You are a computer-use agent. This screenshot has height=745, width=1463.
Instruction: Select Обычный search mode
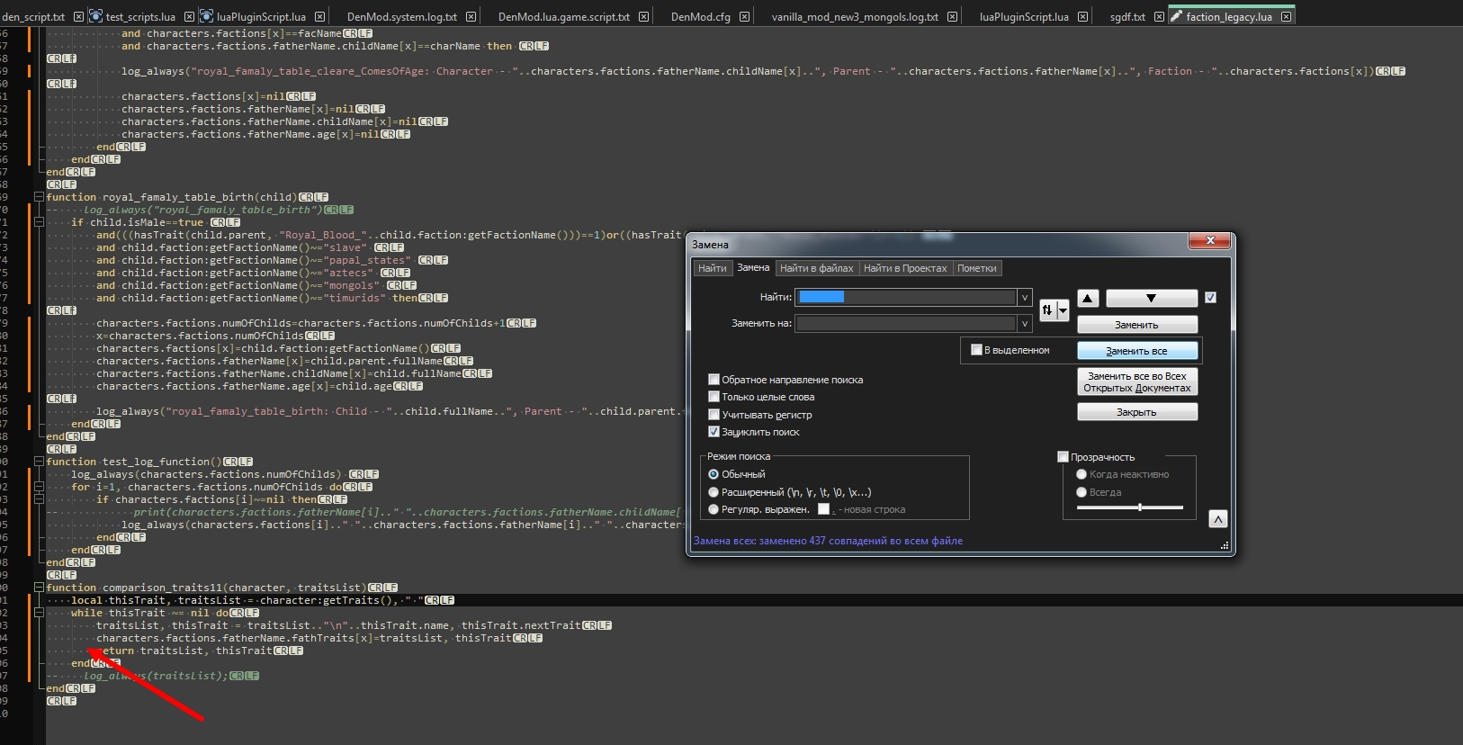[x=714, y=474]
